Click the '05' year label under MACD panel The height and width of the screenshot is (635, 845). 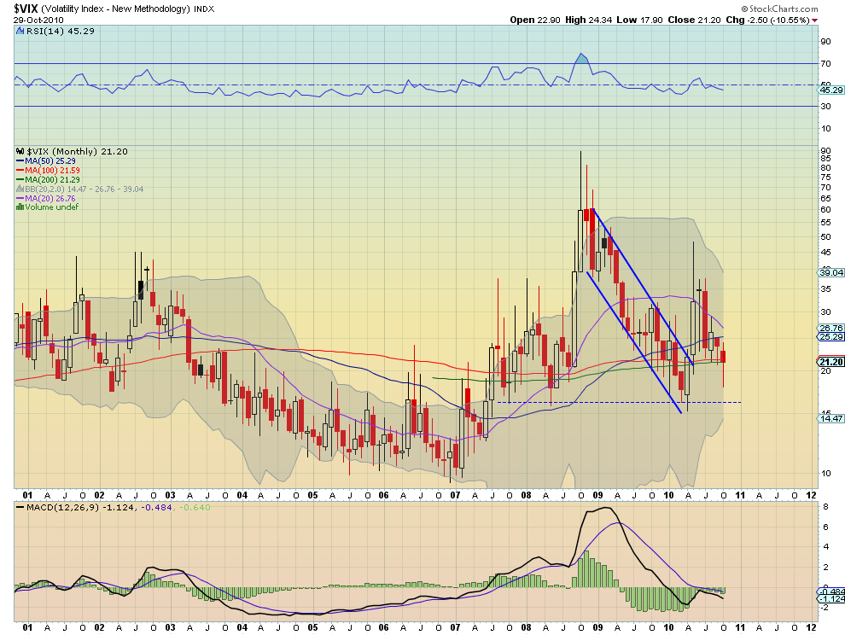pyautogui.click(x=313, y=627)
